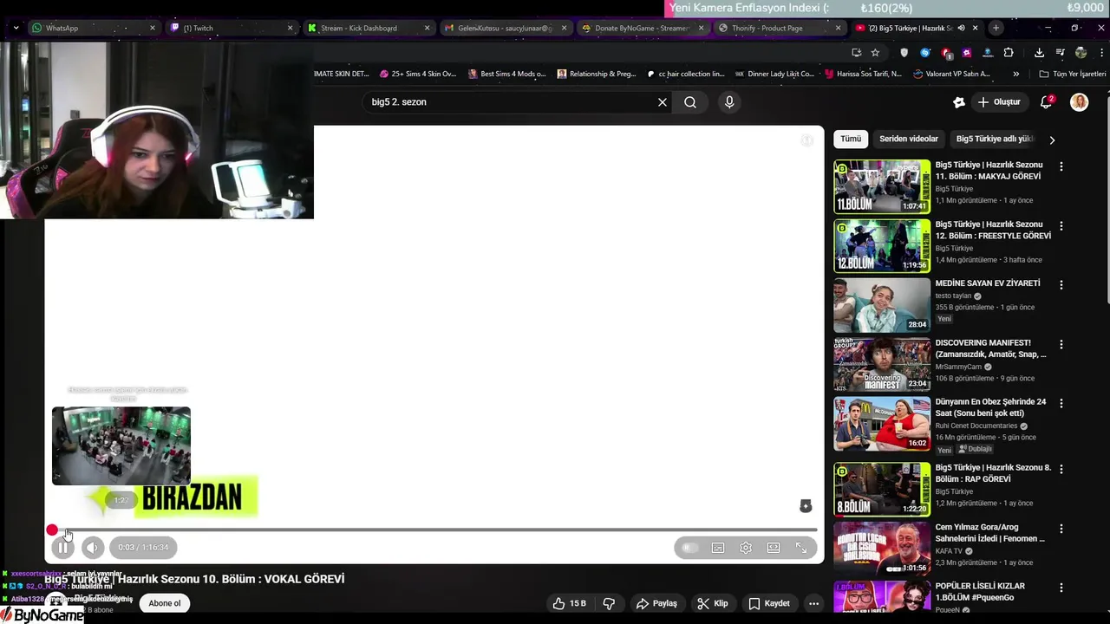Image resolution: width=1110 pixels, height=624 pixels.
Task: Open options for 8. Bölüm RAP GÖREVİ
Action: pos(1061,469)
